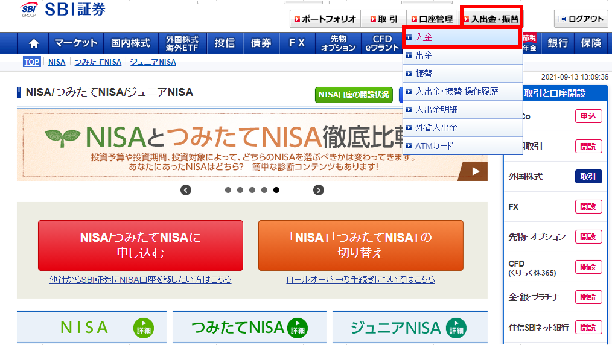The height and width of the screenshot is (345, 612).
Task: Click the 申込 button in sidebar
Action: (588, 116)
